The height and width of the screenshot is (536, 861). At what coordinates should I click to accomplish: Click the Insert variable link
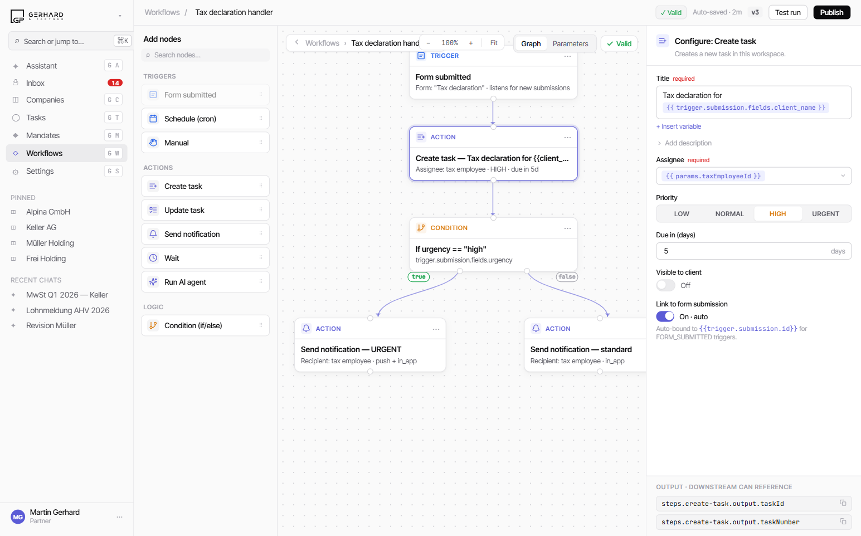[679, 126]
